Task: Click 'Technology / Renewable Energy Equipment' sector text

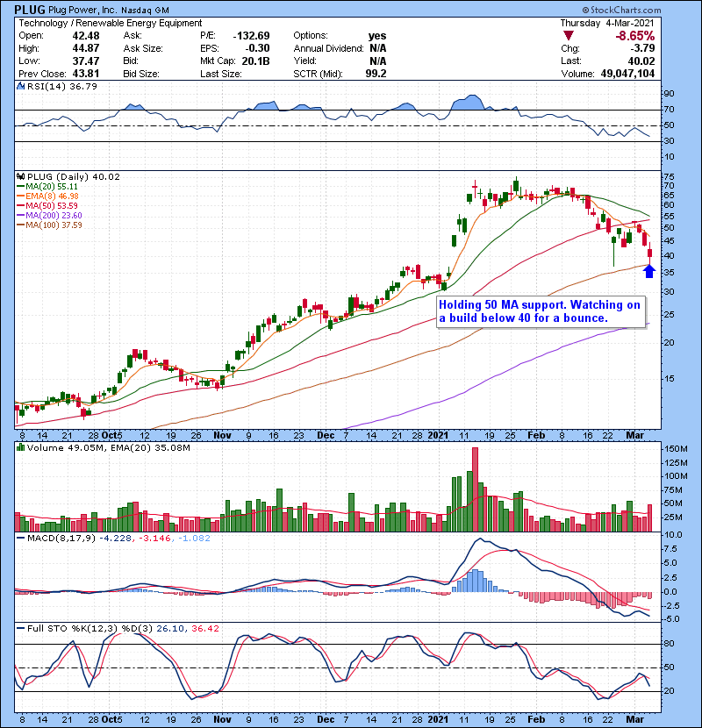Action: (x=110, y=23)
